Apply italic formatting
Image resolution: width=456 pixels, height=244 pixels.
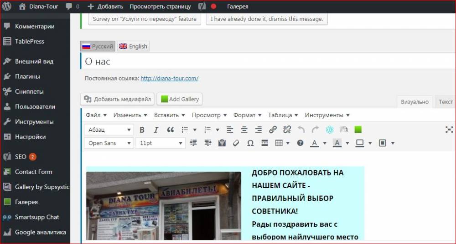(x=156, y=129)
